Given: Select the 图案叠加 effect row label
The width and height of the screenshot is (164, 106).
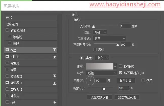Looking at the screenshot, I should click(x=16, y=89).
